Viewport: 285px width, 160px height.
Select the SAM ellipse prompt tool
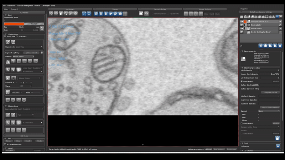click(24, 61)
